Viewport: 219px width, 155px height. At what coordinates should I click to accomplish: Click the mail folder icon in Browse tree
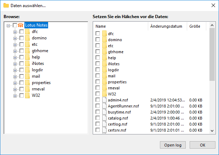tap(27, 76)
